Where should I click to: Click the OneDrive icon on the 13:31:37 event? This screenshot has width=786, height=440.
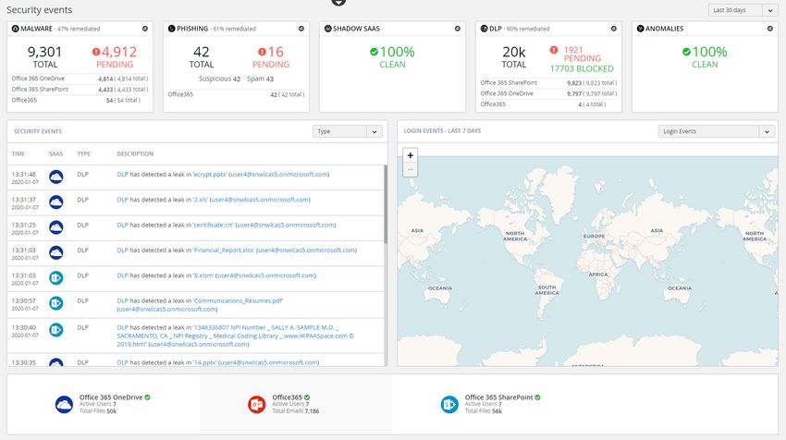tap(56, 202)
